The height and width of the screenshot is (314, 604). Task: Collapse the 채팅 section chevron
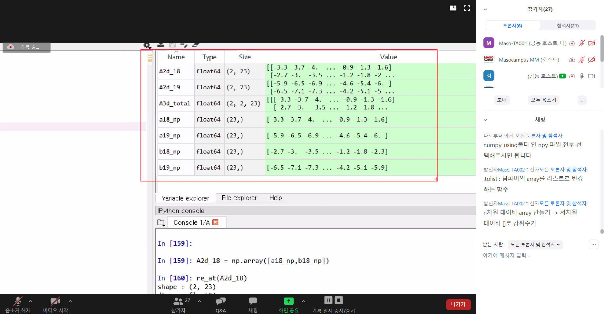pos(485,120)
